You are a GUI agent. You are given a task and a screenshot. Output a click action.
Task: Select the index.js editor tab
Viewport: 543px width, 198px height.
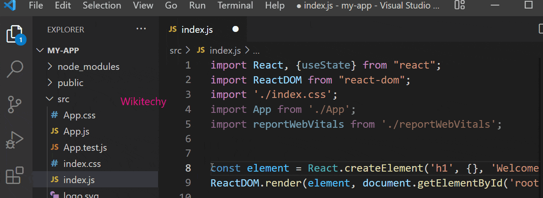pyautogui.click(x=197, y=29)
